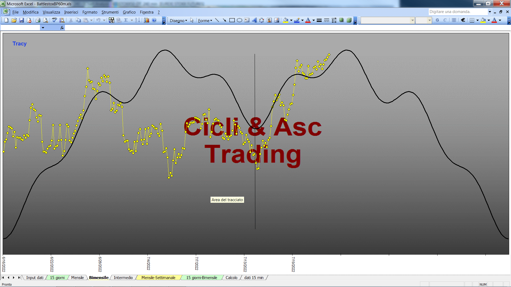Pick the Oval drawing tool
Viewport: 511px width, 287px height.
click(239, 20)
